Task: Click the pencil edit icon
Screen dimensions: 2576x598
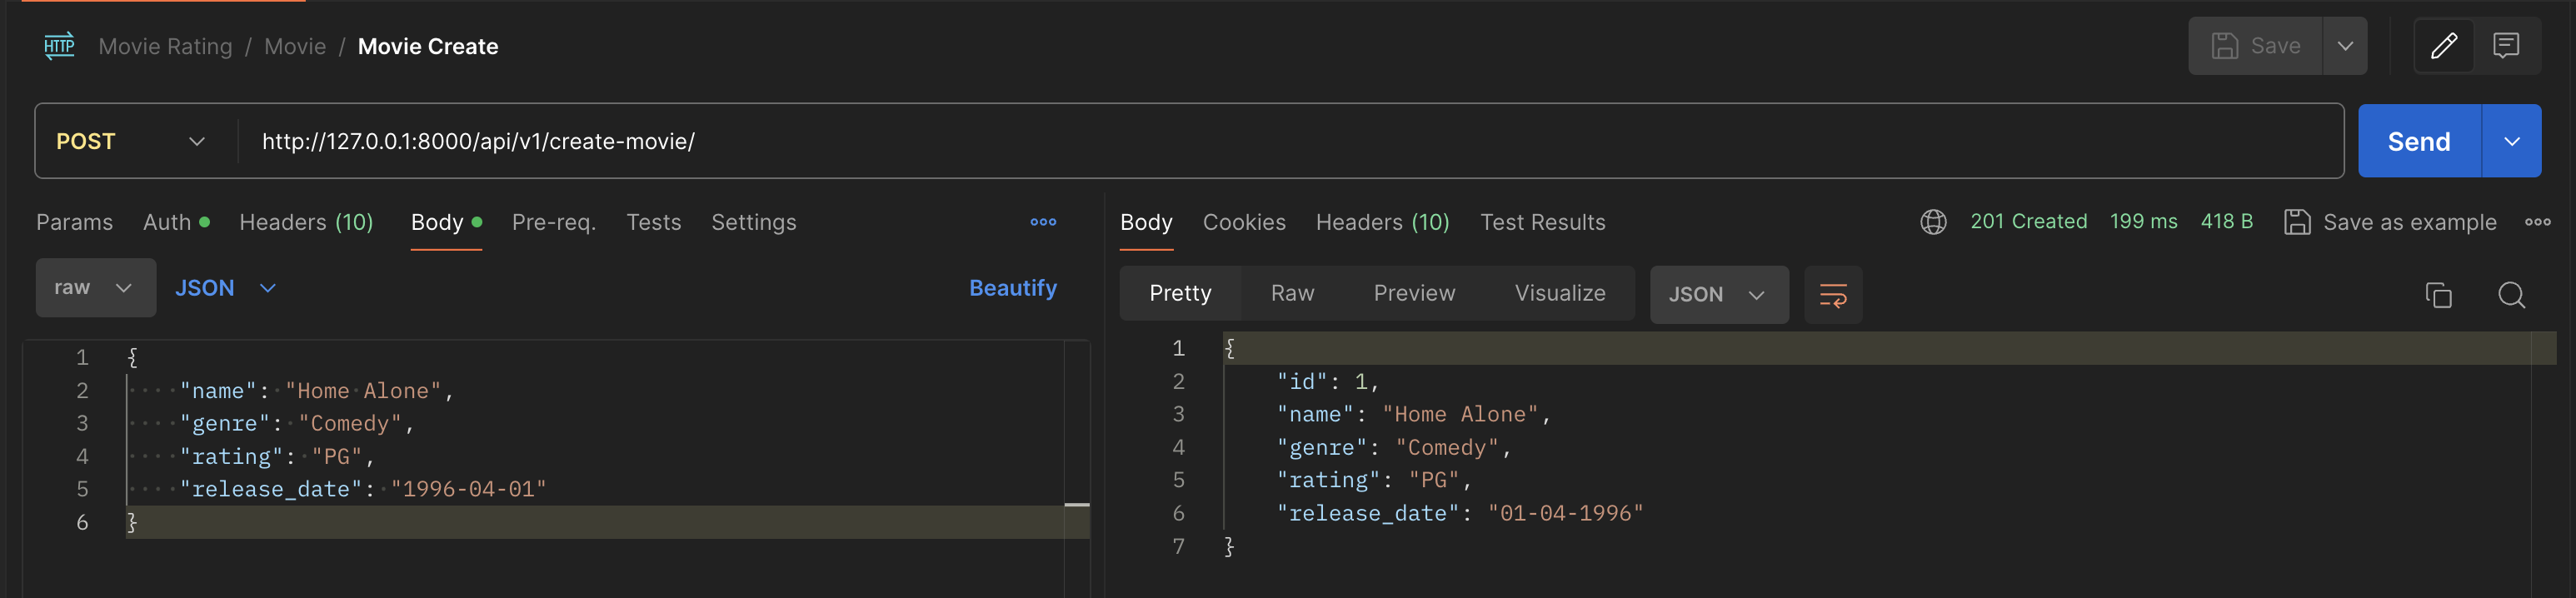Action: point(2443,46)
